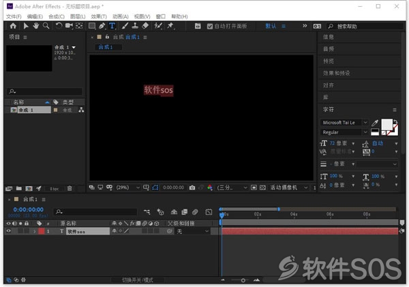
Task: Select the Rectangle shape tool
Action: [92, 26]
